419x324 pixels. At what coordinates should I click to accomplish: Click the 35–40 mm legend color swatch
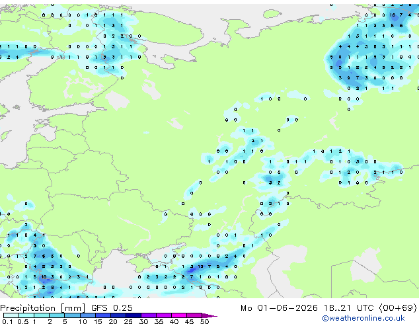(x=164, y=315)
